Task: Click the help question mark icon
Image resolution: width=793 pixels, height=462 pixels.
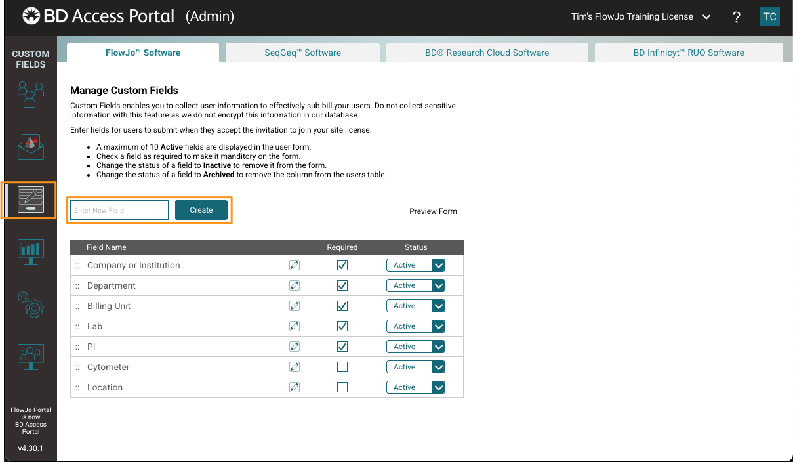Action: (737, 17)
